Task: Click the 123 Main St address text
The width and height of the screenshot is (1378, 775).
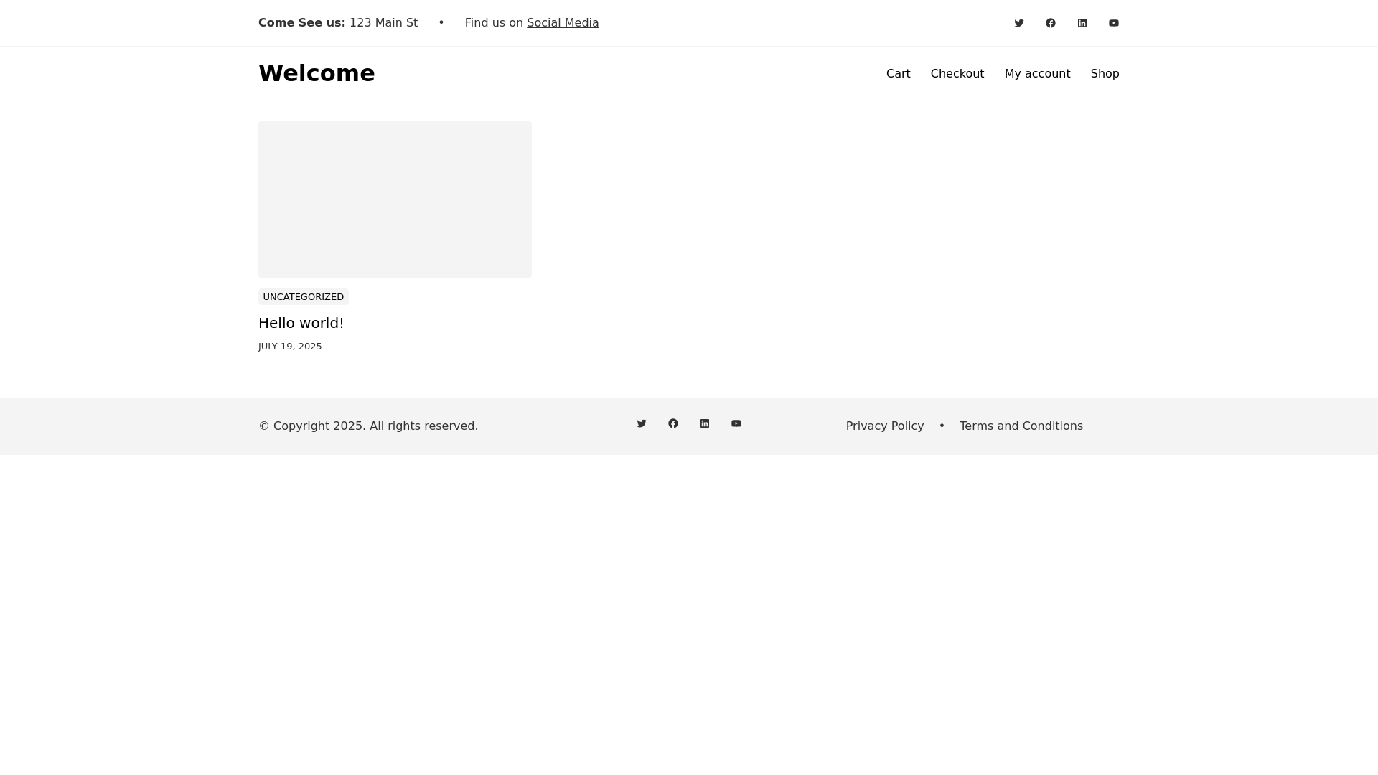Action: [x=383, y=23]
